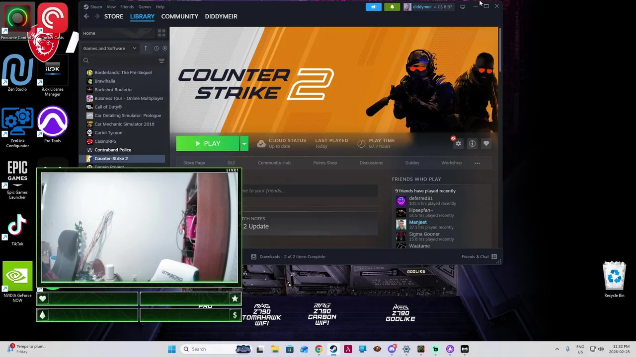Viewport: 636px width, 357px height.
Task: Switch to the STORE tab
Action: pyautogui.click(x=114, y=16)
